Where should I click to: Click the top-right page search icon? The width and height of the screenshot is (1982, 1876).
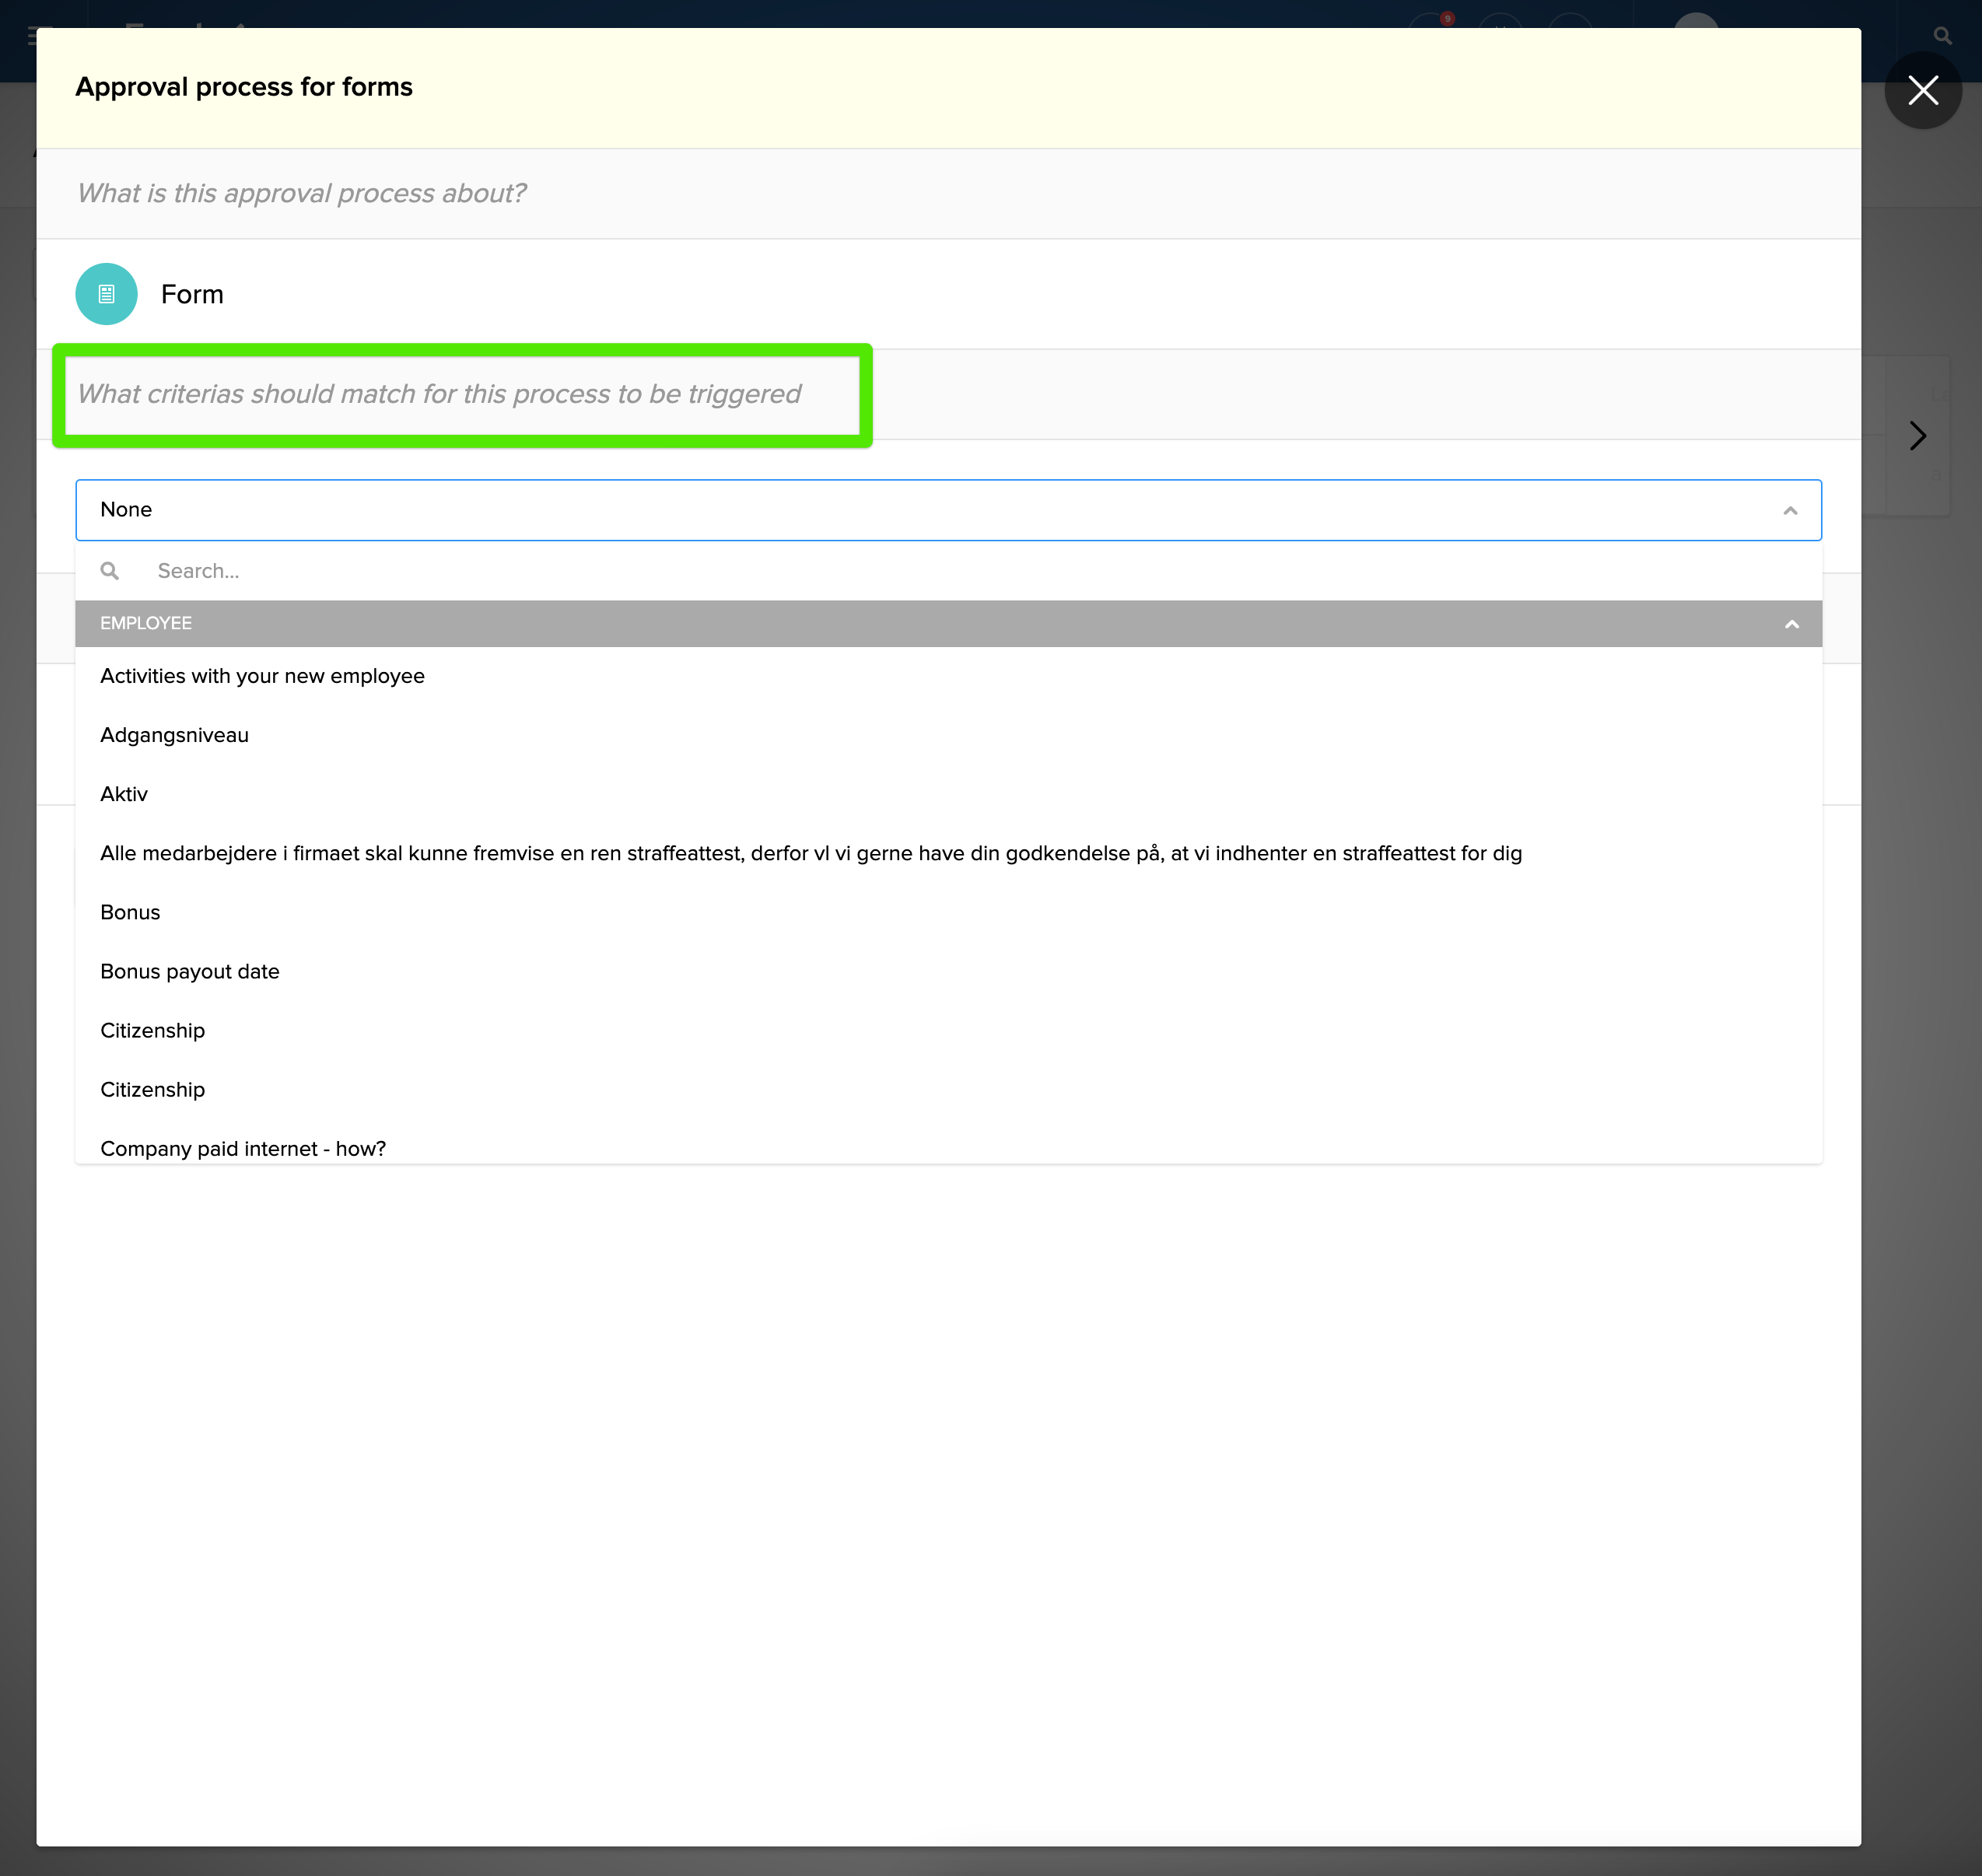[x=1941, y=36]
